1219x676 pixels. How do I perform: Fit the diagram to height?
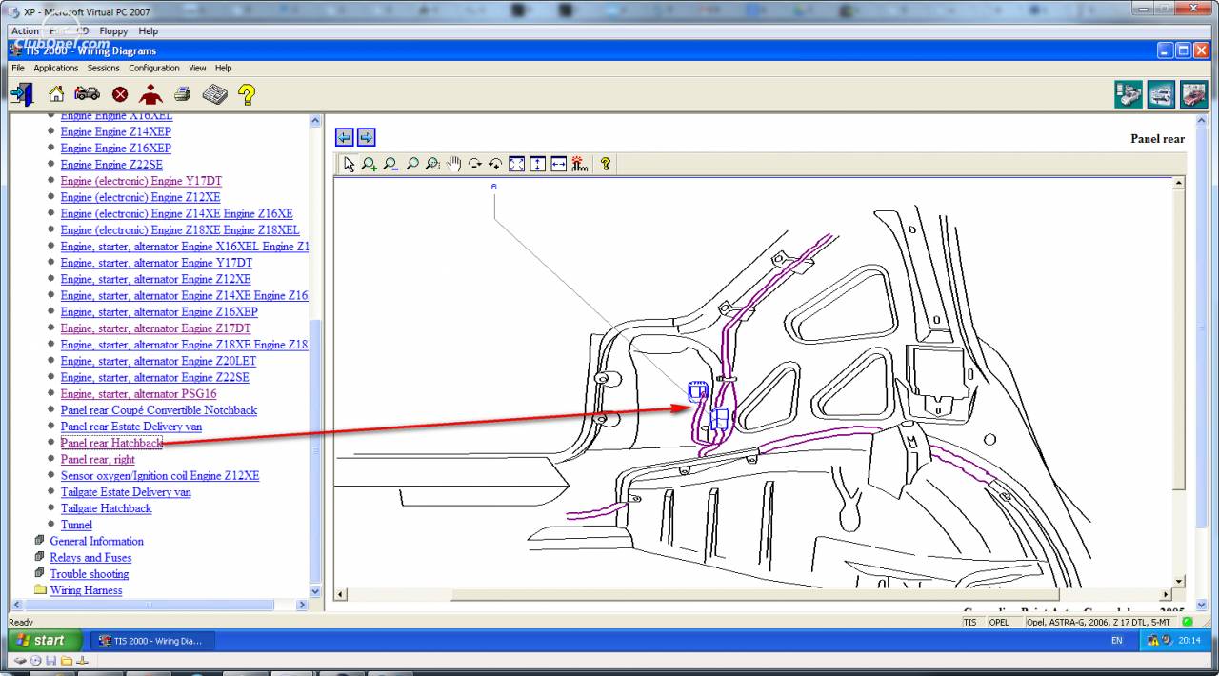(x=537, y=164)
